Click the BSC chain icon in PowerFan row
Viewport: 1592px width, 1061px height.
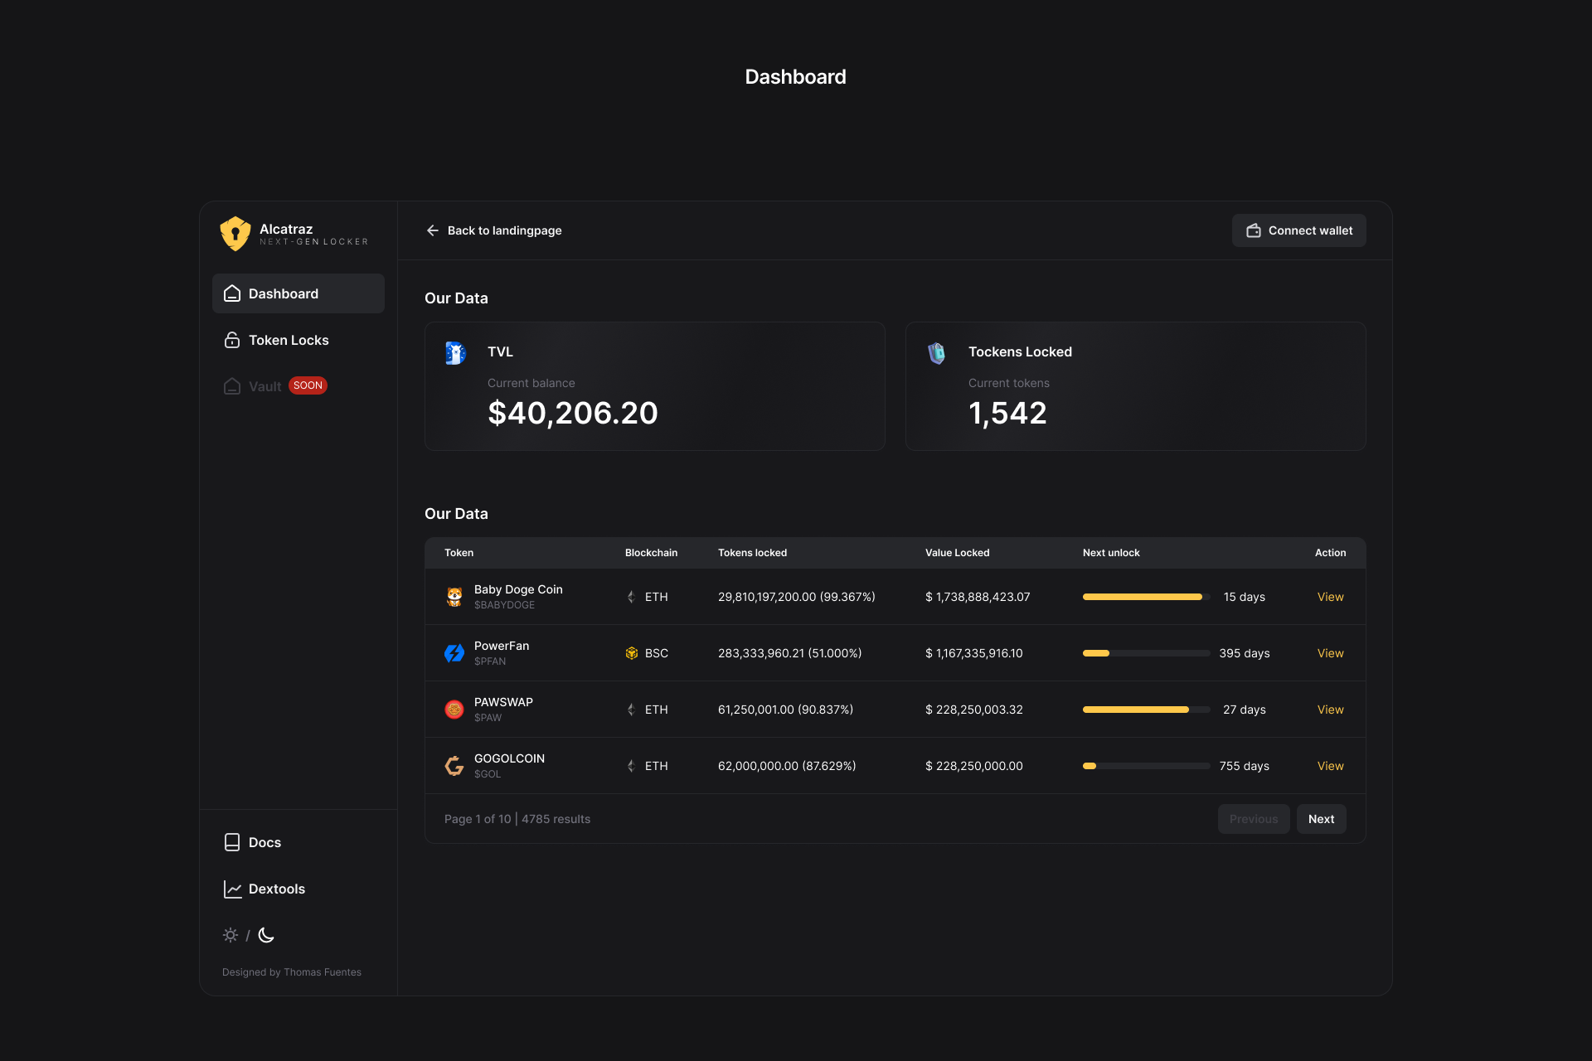[x=632, y=653]
